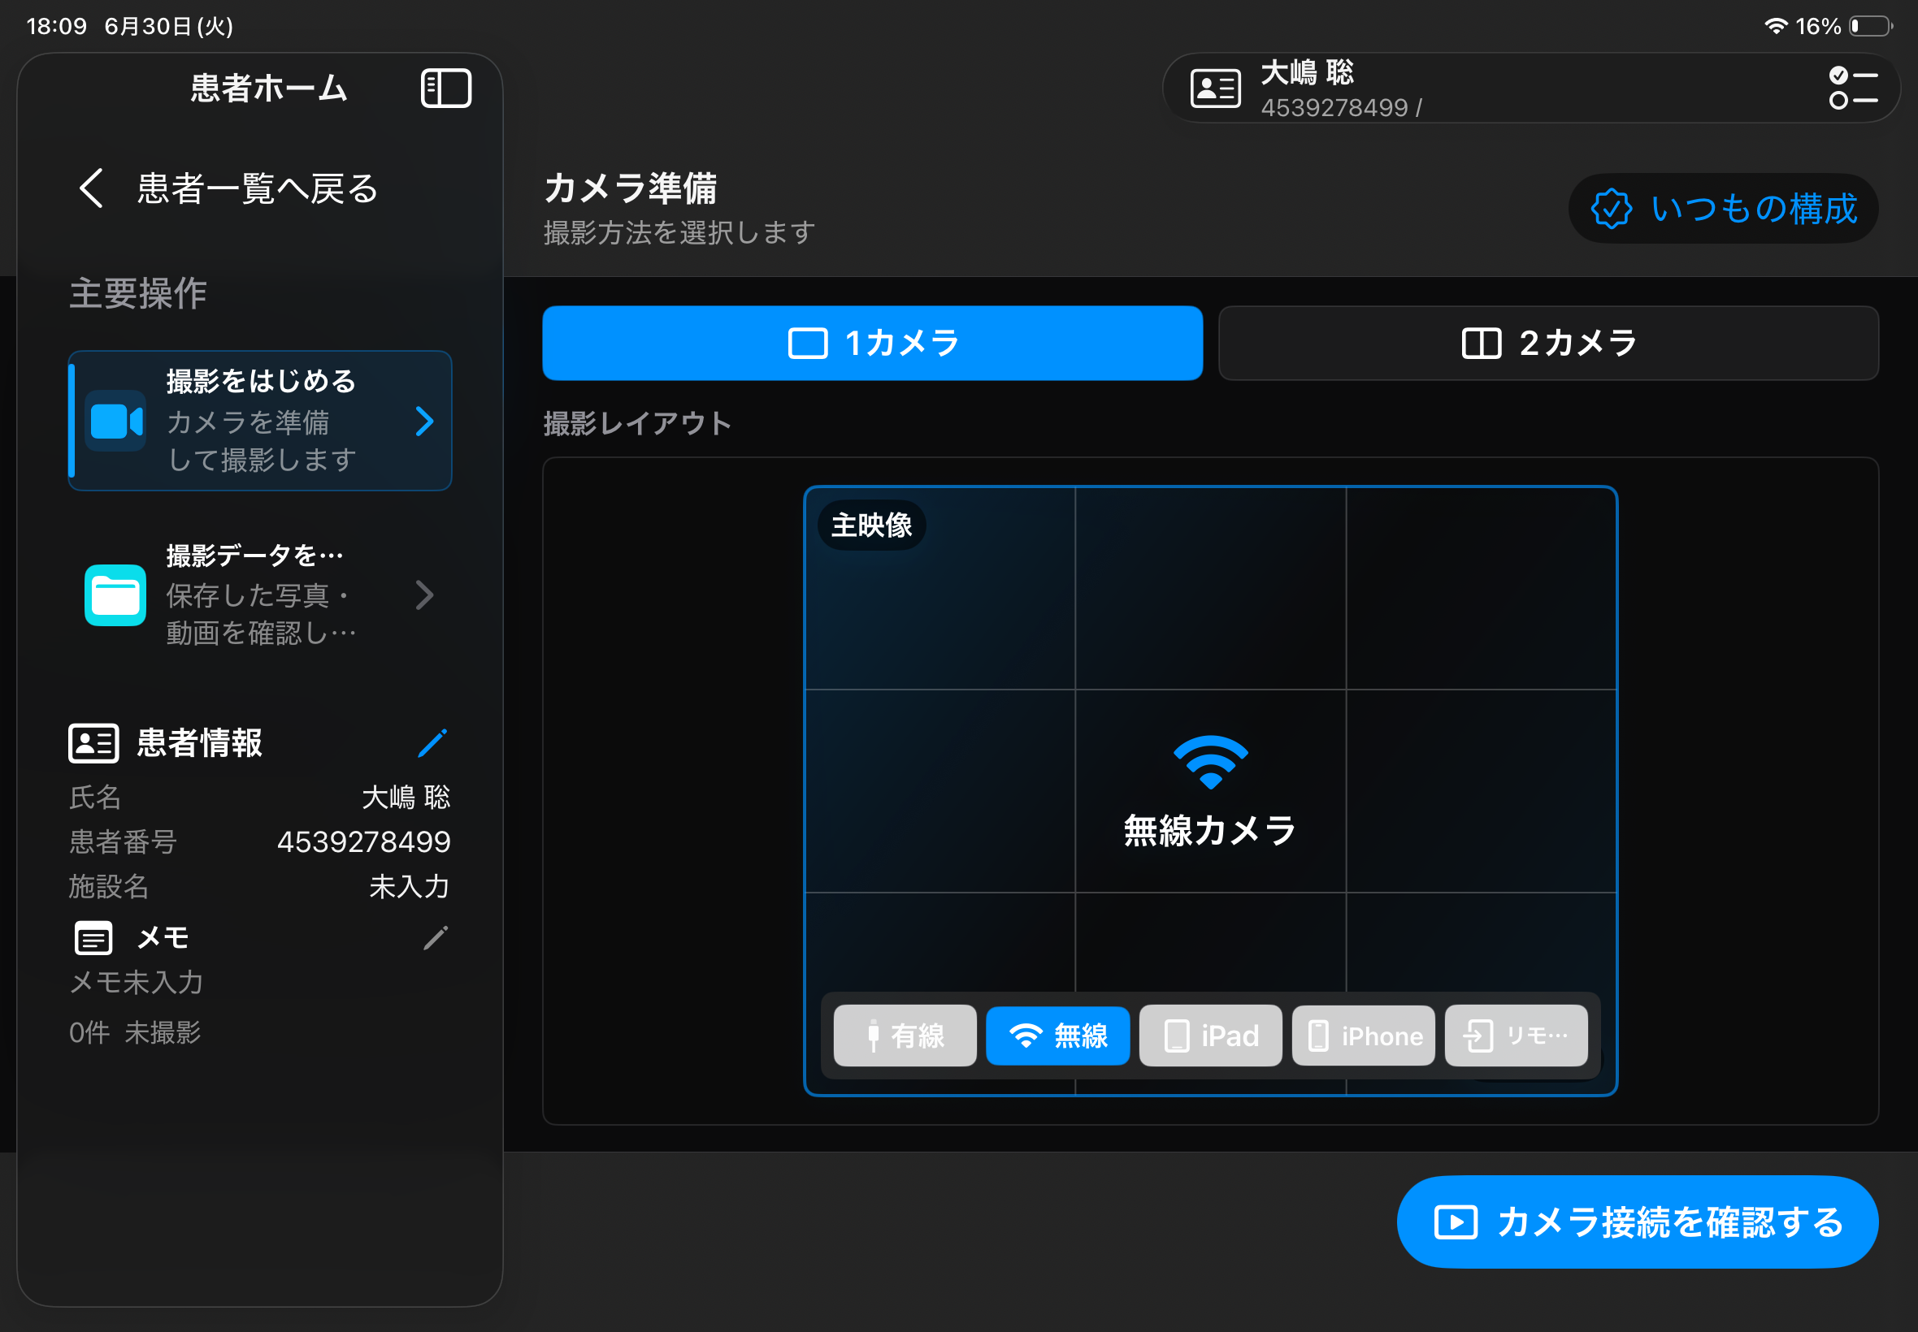Click the カメラ準備 heading
Screen dimensions: 1918x1332
pyautogui.click(x=631, y=188)
